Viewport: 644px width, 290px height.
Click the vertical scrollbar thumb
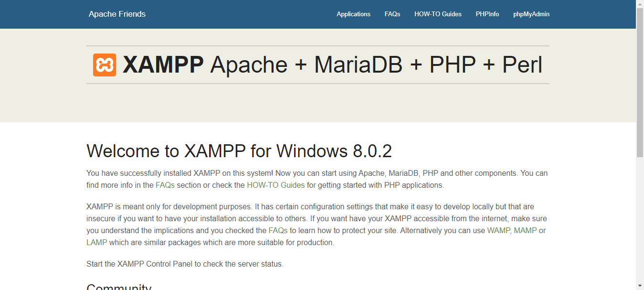[x=640, y=82]
